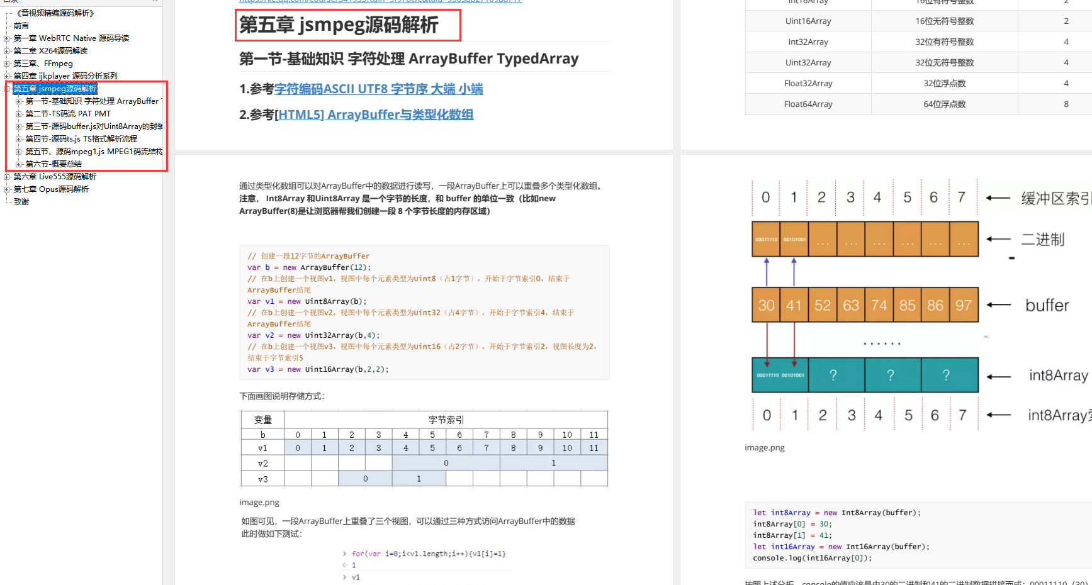This screenshot has height=585, width=1092.
Task: Open section 第六节-概要总结
Action: 53,164
